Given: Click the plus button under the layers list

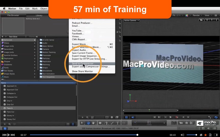Looking at the screenshot, I should [82, 117].
